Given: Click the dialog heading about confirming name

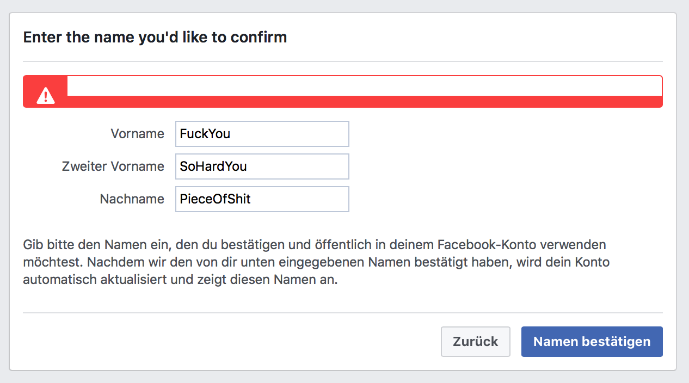Looking at the screenshot, I should tap(155, 38).
